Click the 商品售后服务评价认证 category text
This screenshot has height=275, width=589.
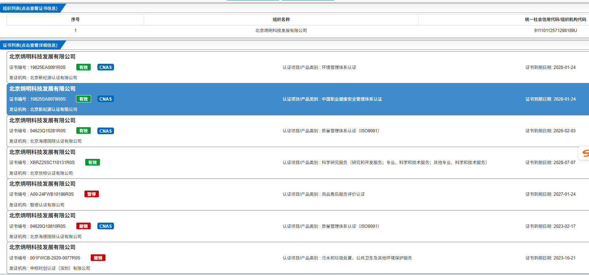pos(343,194)
